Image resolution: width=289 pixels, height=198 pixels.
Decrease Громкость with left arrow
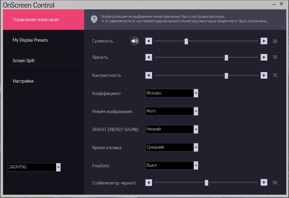(149, 41)
